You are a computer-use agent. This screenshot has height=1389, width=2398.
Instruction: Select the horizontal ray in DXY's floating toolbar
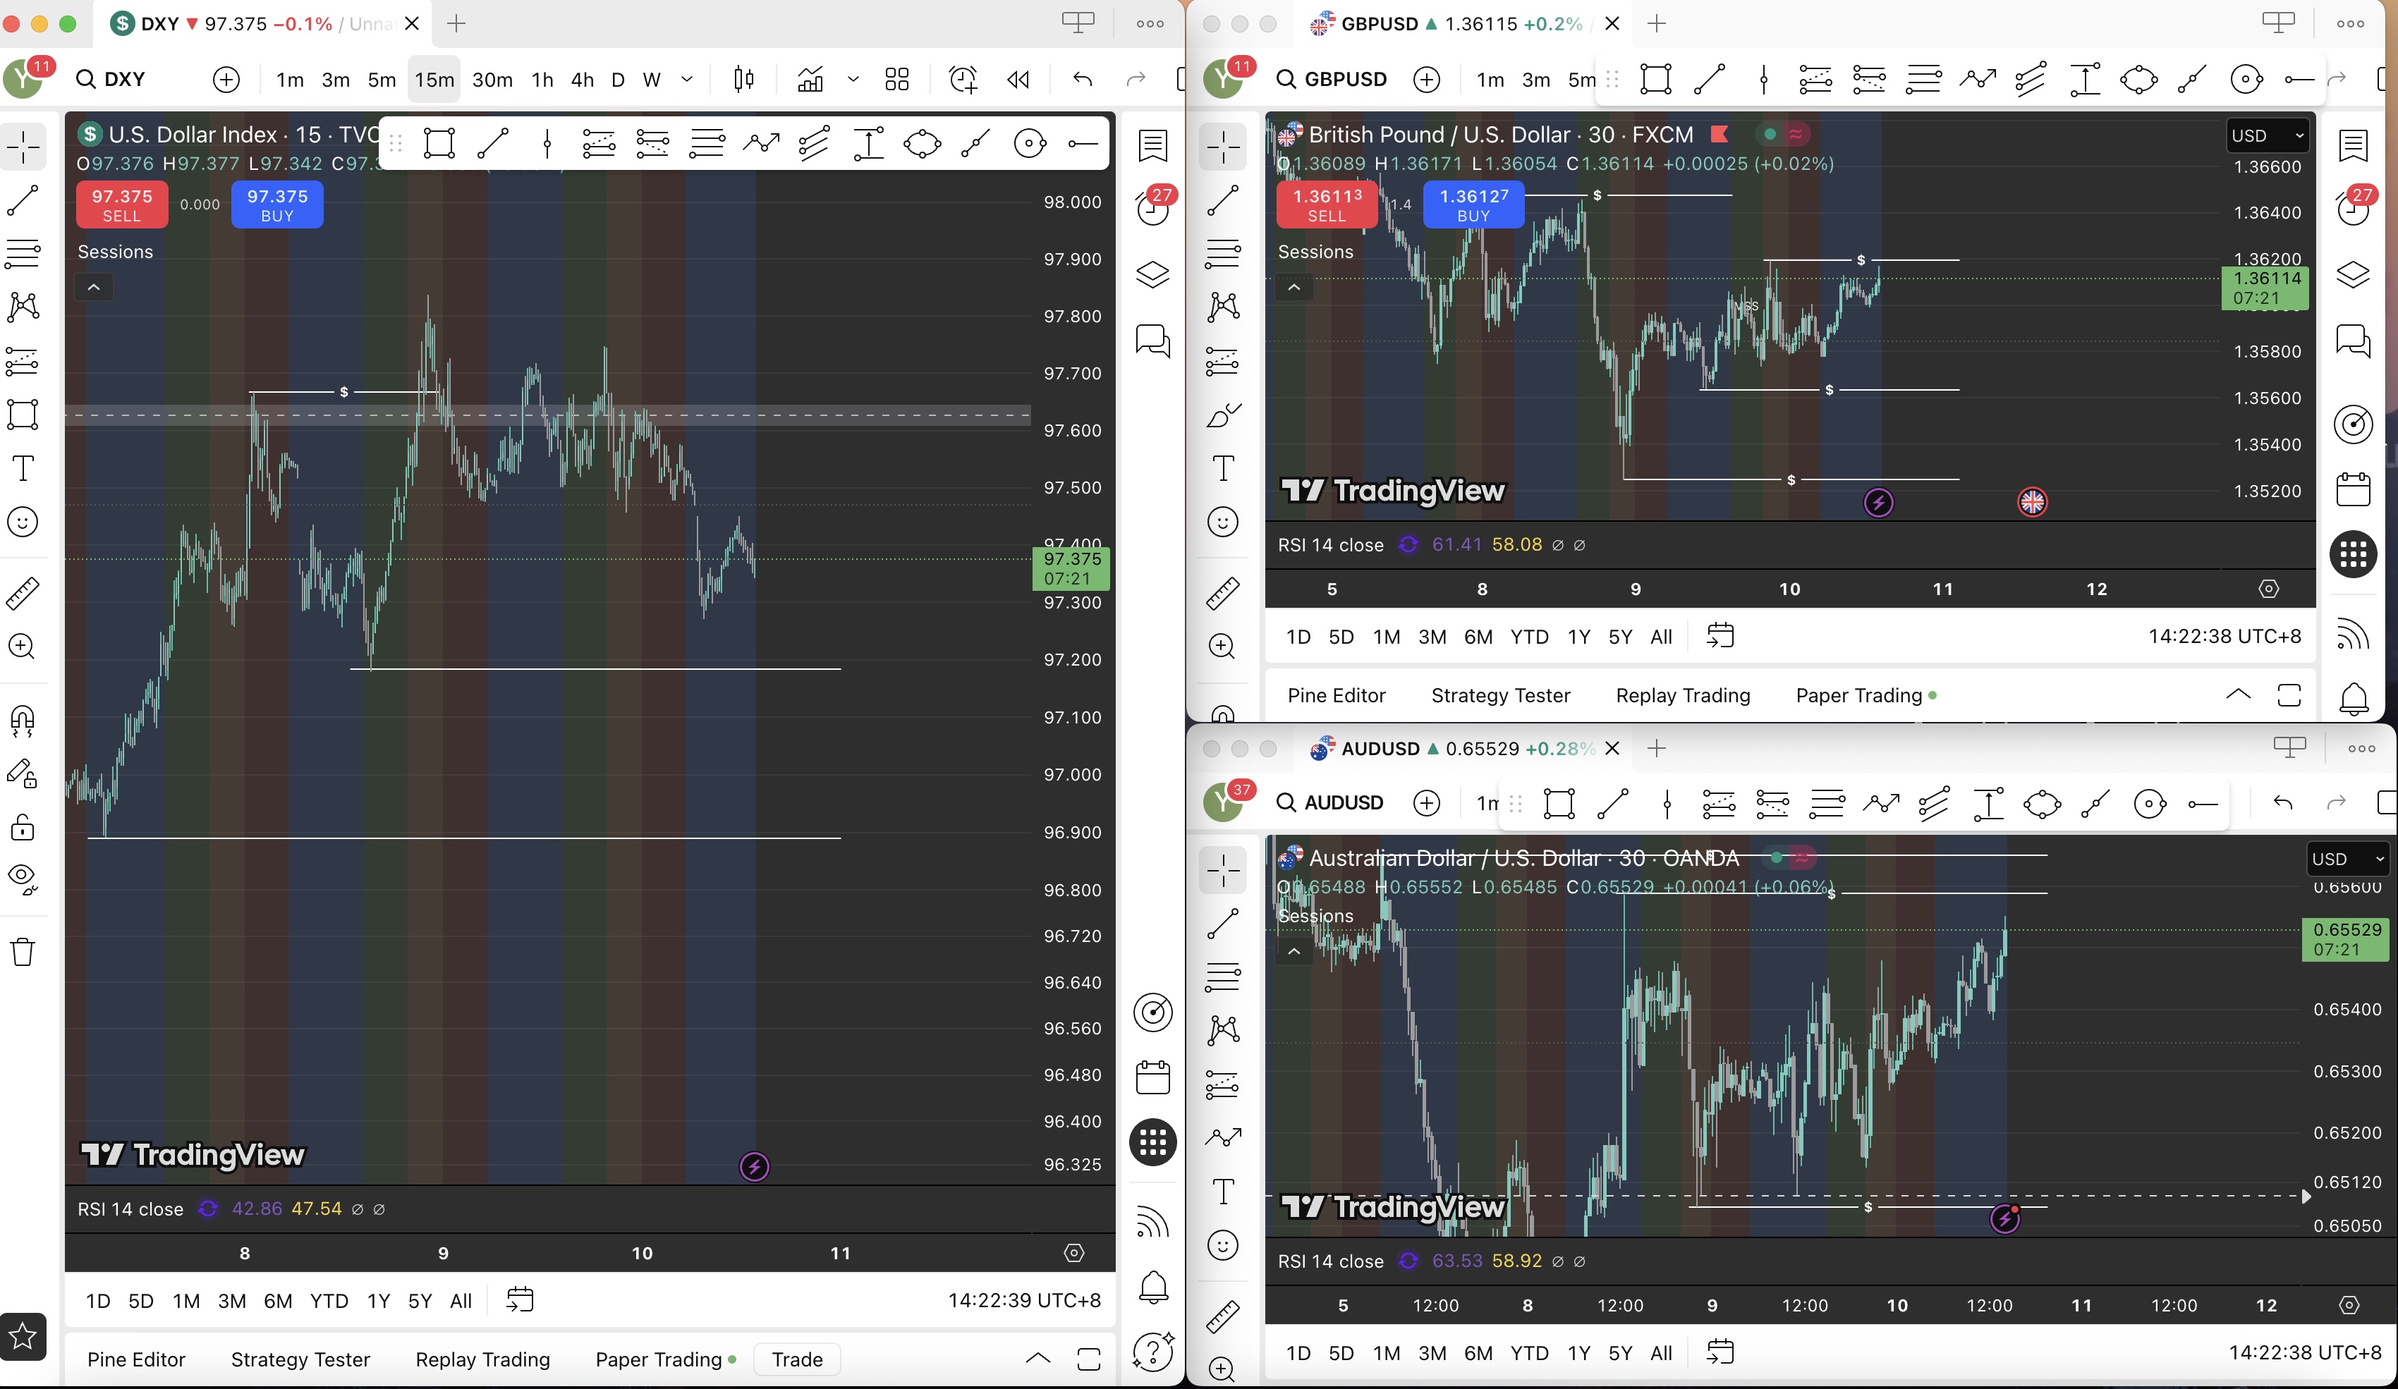click(1083, 144)
